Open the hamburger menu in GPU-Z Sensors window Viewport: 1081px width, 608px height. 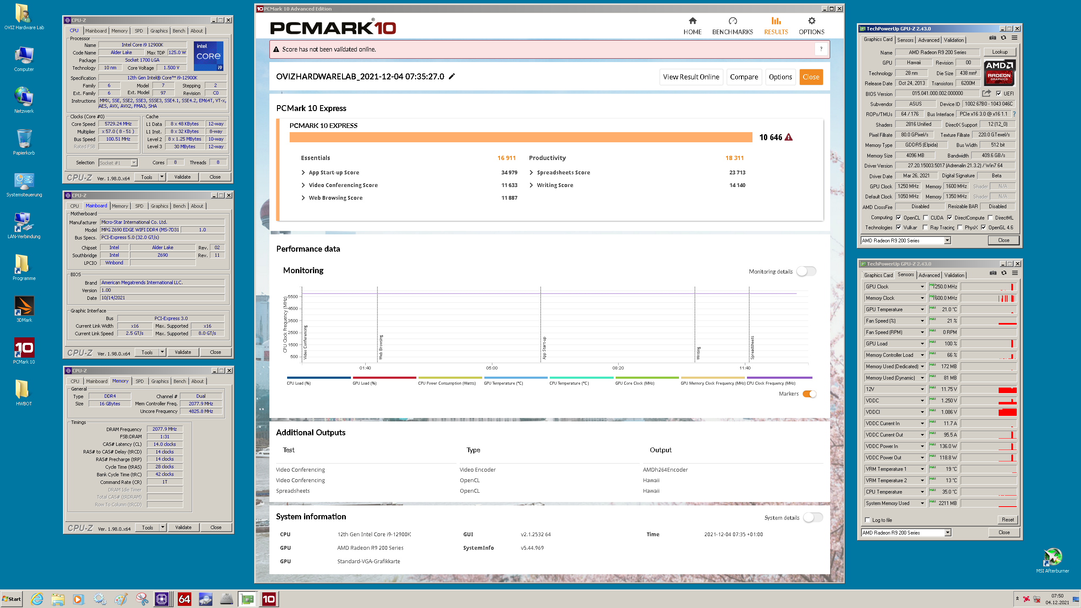[x=1015, y=273]
